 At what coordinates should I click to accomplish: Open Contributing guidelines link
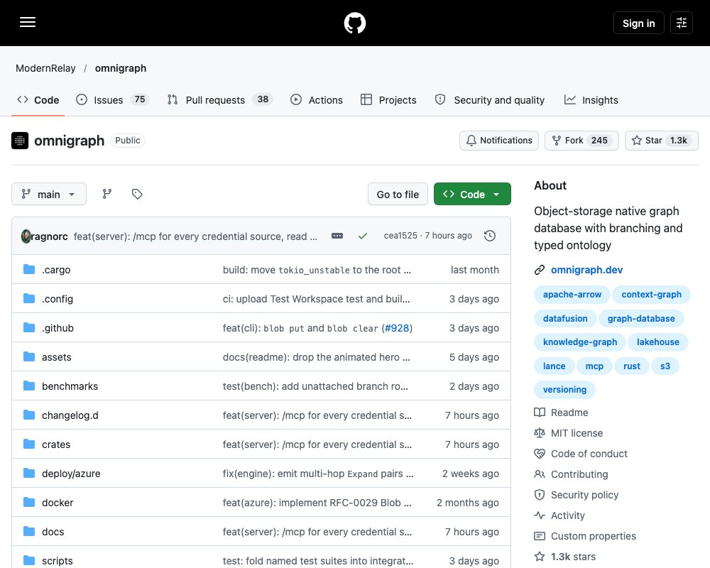coord(579,474)
